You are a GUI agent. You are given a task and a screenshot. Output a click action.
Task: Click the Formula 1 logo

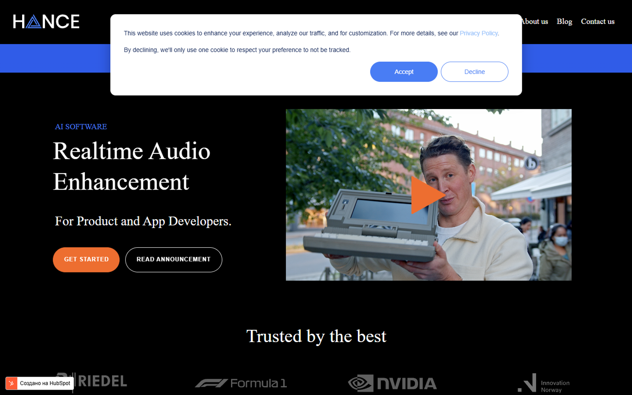point(241,383)
